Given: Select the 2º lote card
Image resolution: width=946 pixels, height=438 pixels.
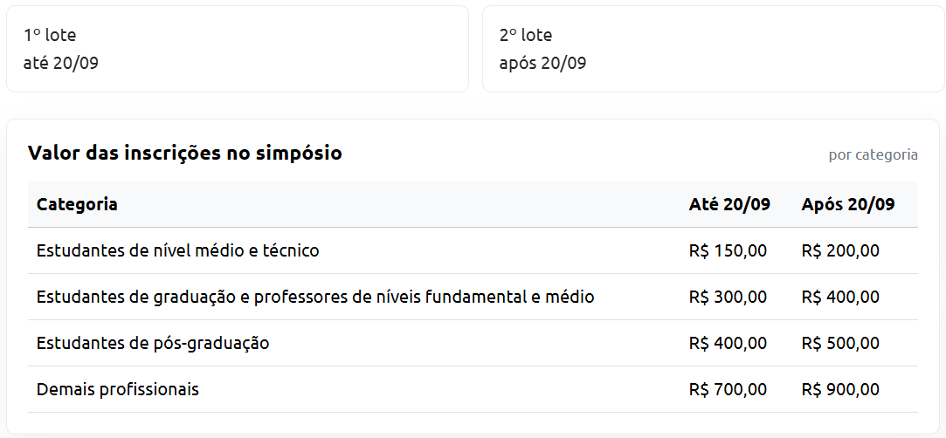Looking at the screenshot, I should [713, 48].
